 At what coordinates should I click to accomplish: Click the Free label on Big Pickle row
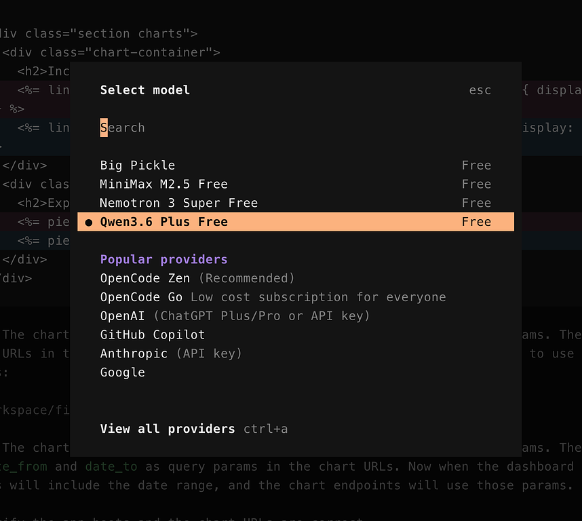pos(476,166)
